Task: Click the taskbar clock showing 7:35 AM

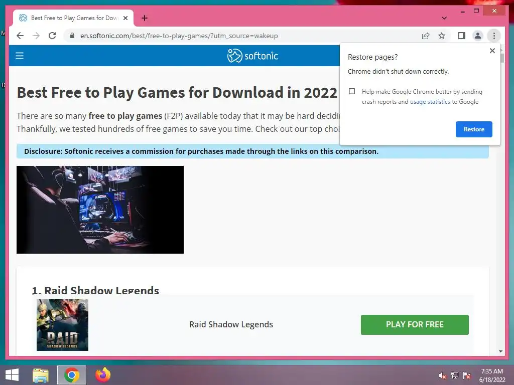Action: [x=492, y=375]
